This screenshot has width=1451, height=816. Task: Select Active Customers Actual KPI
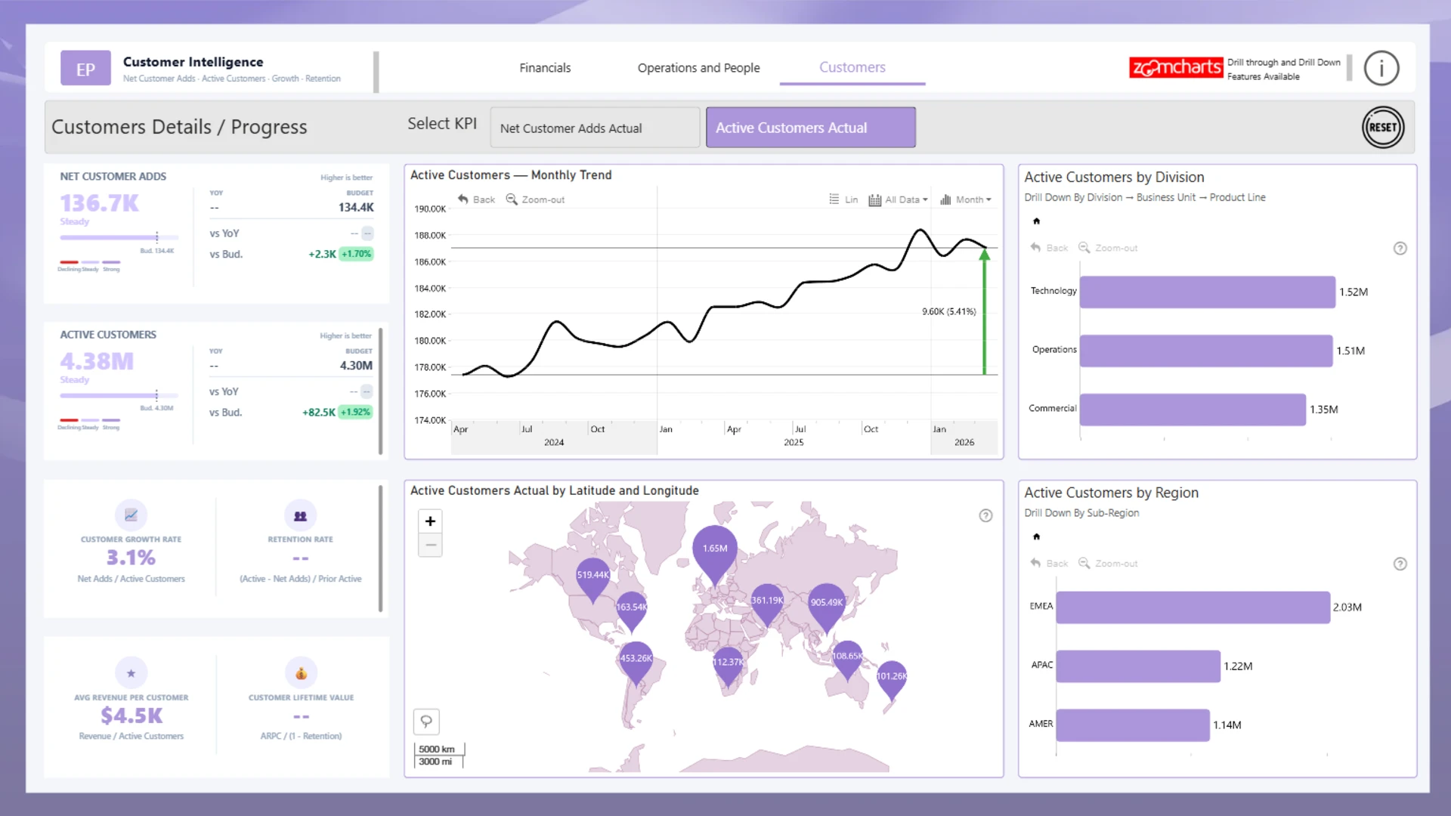pyautogui.click(x=810, y=128)
